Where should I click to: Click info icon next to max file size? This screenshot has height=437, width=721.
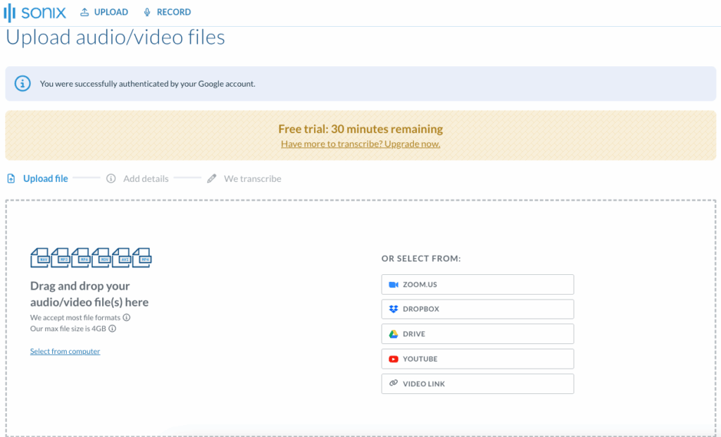pyautogui.click(x=112, y=328)
